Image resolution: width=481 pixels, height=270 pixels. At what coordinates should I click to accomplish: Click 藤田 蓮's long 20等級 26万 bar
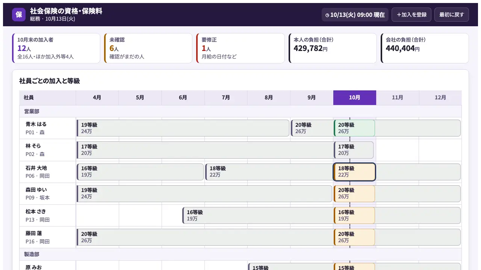[205, 237]
